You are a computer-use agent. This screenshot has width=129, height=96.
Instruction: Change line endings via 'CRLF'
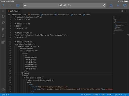[x=103, y=95]
